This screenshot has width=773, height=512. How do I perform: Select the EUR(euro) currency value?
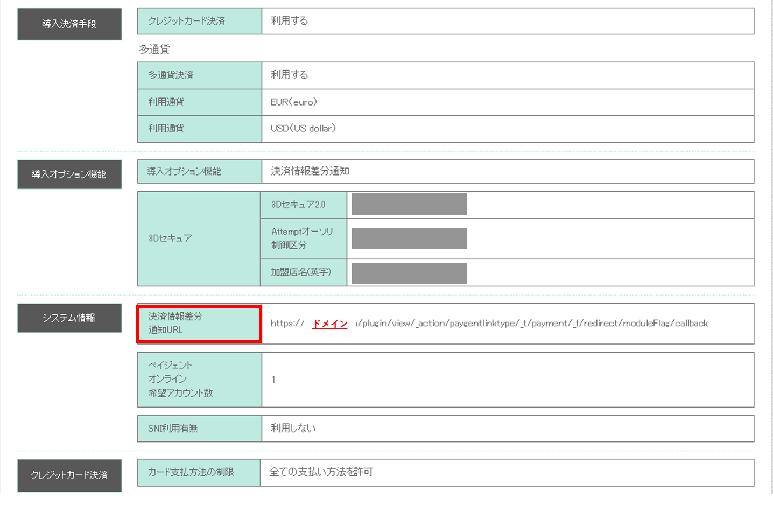tap(294, 102)
